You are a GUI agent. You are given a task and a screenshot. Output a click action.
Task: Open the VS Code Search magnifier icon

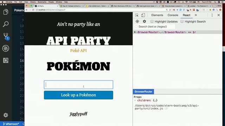(6, 24)
